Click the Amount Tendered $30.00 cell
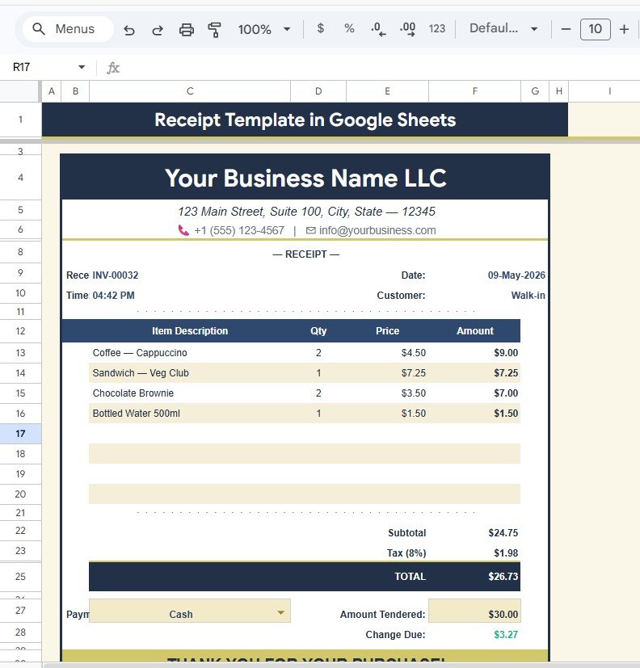The width and height of the screenshot is (640, 668). pyautogui.click(x=474, y=611)
